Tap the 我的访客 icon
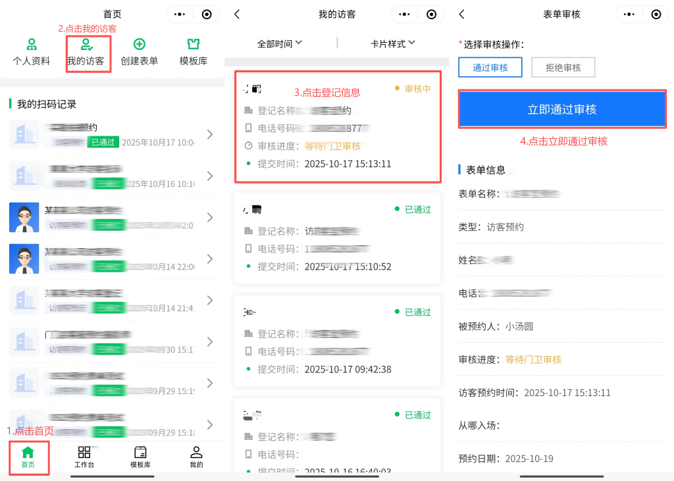674x481 pixels. (x=86, y=45)
